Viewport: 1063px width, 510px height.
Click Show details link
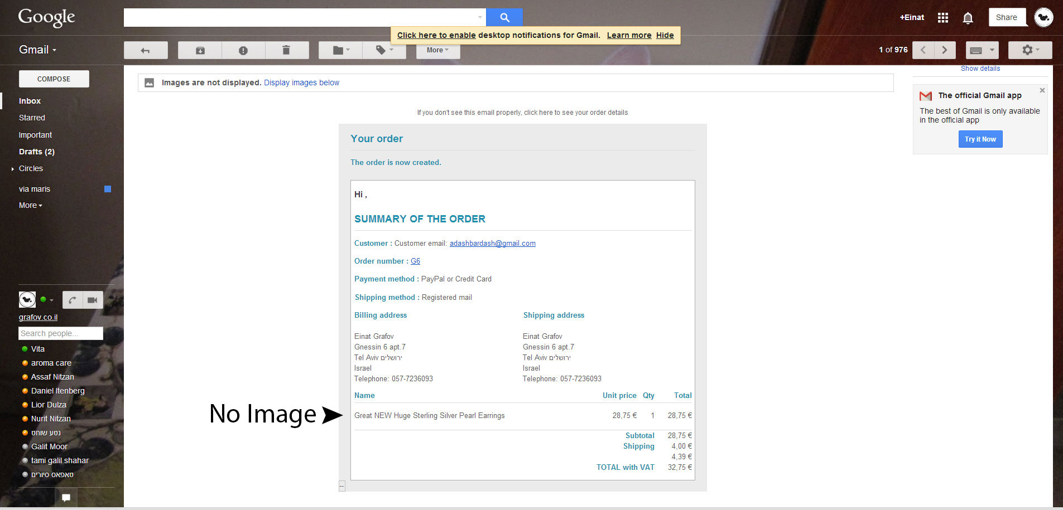coord(980,69)
